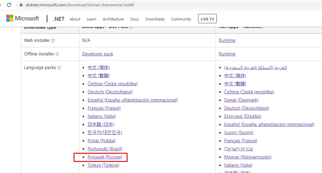Open the Learn menu item
This screenshot has width=322, height=173.
coord(91,19)
